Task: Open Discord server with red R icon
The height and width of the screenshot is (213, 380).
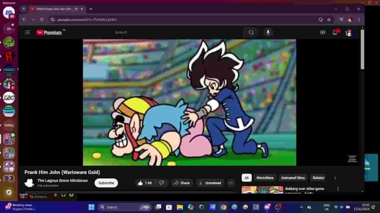Action: (x=9, y=56)
